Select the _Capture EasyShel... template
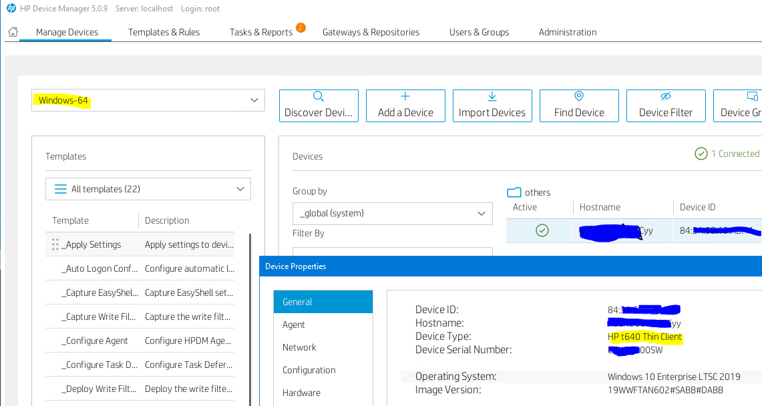 coord(99,292)
